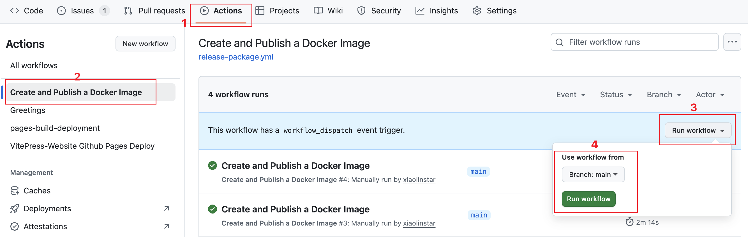Click main branch label on run #3
The image size is (748, 237).
(479, 215)
